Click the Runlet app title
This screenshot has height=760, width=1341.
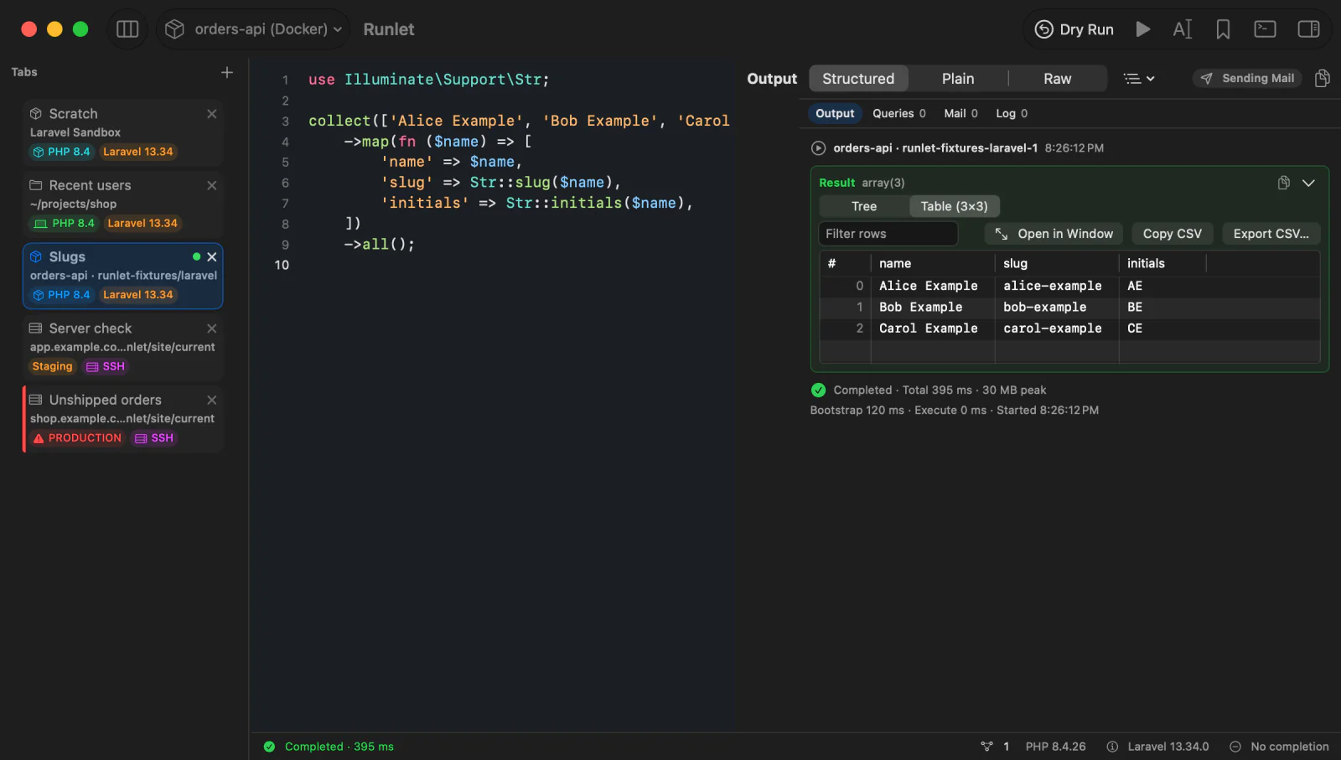(x=388, y=29)
